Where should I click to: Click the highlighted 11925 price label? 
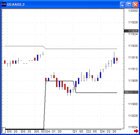(131, 31)
